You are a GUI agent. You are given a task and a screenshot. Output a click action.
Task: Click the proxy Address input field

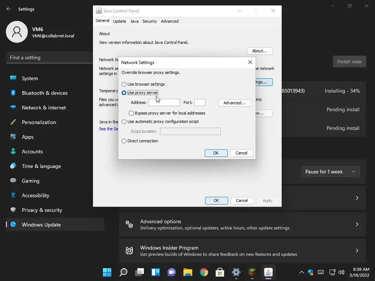click(164, 102)
